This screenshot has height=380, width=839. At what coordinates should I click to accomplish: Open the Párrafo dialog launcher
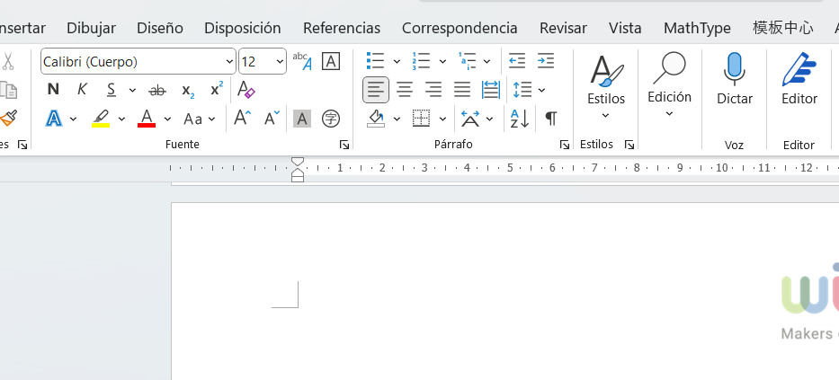(x=565, y=145)
